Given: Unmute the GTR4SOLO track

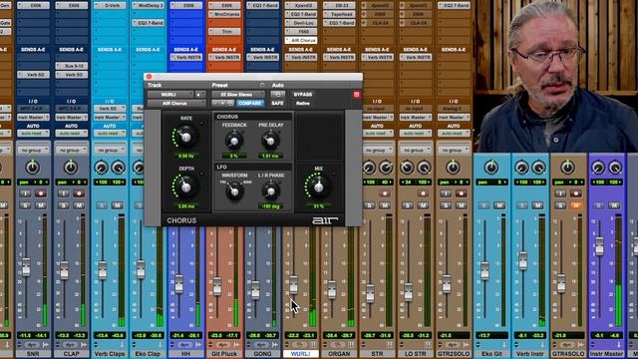Looking at the screenshot, I should [576, 205].
